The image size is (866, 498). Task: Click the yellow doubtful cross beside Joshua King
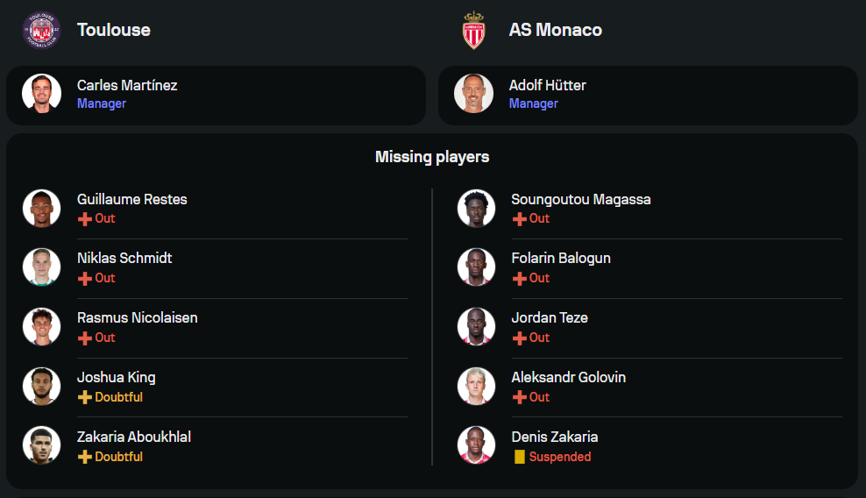(85, 398)
